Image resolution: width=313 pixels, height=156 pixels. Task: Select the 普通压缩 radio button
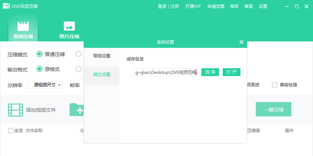coord(39,54)
